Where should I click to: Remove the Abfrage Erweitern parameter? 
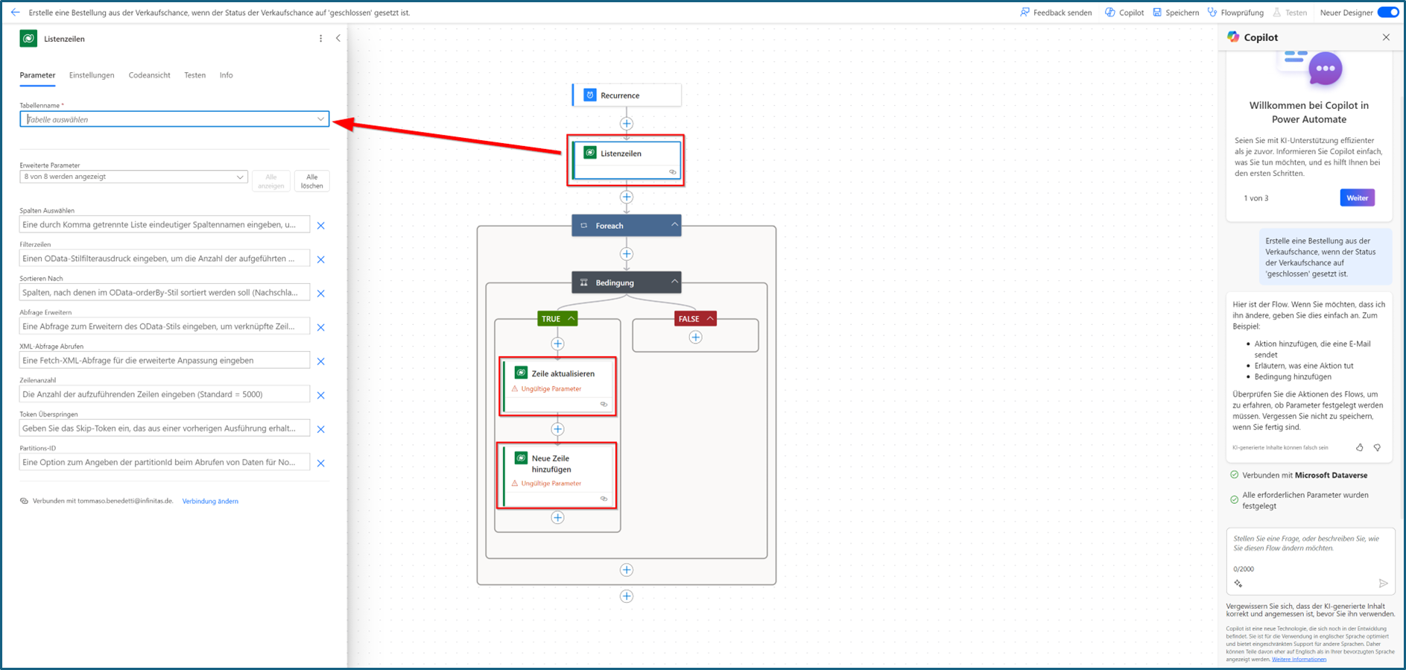point(321,327)
